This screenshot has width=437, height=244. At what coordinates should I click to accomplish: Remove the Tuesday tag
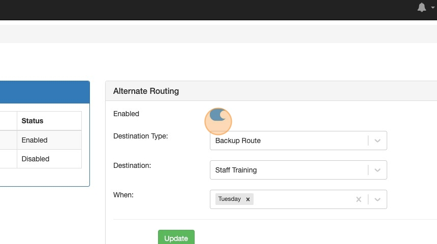248,199
